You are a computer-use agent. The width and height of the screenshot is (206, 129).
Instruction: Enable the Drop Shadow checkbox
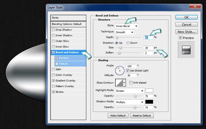pyautogui.click(x=53, y=30)
